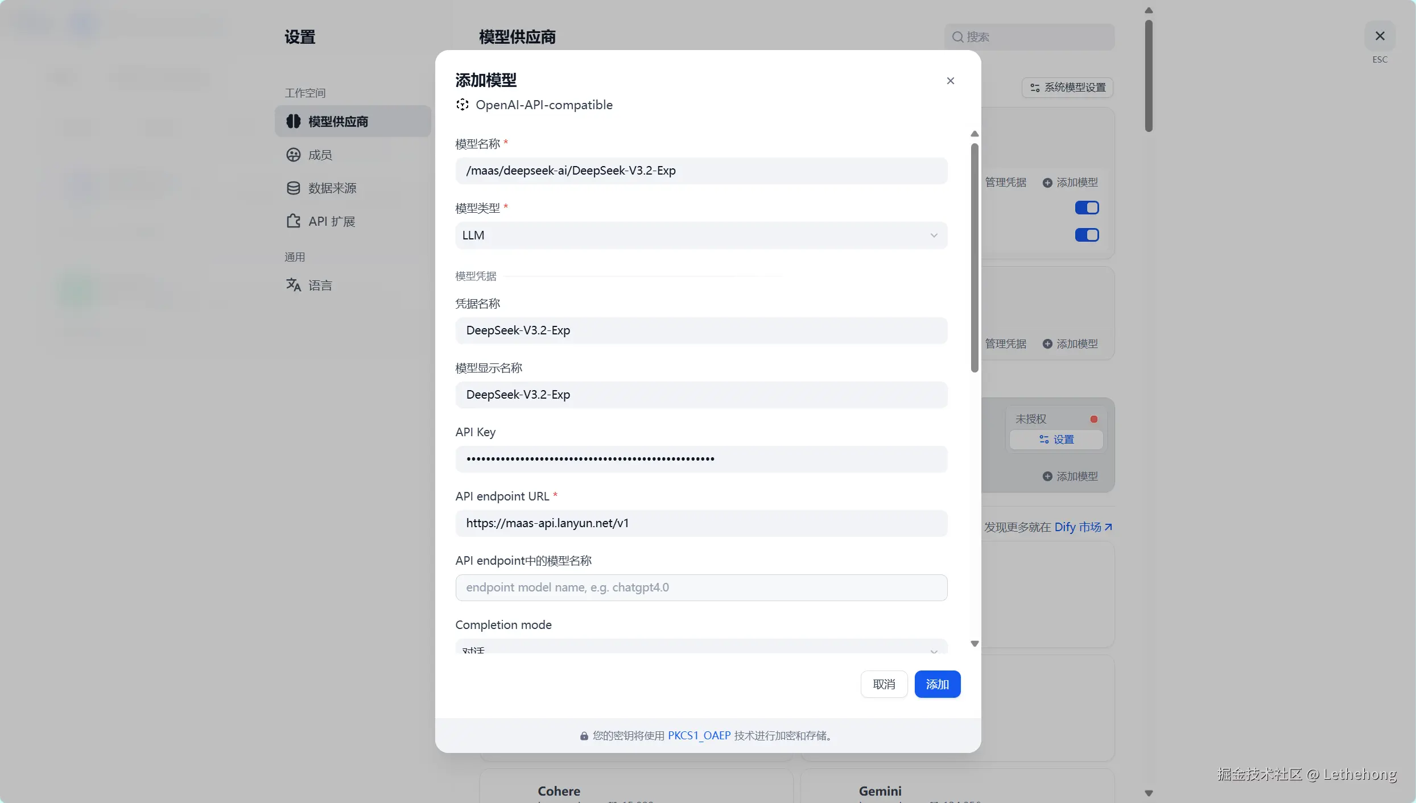Click the OpenAI-API-compatible provider icon

tap(462, 105)
